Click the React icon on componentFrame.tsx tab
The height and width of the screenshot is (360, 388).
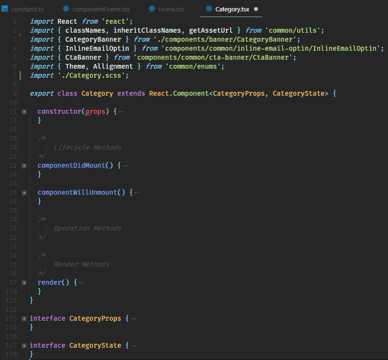click(66, 9)
